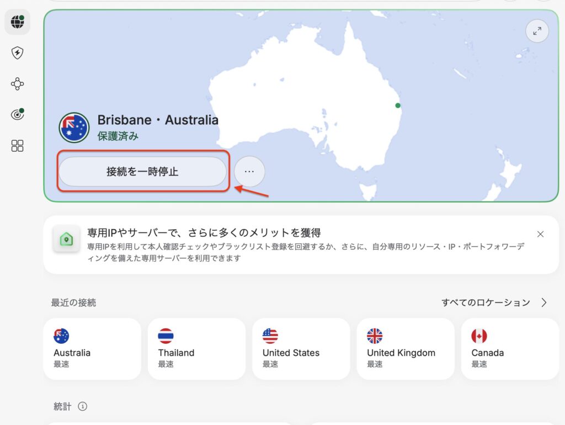
Task: Click the Thailand flag icon
Action: (x=166, y=336)
